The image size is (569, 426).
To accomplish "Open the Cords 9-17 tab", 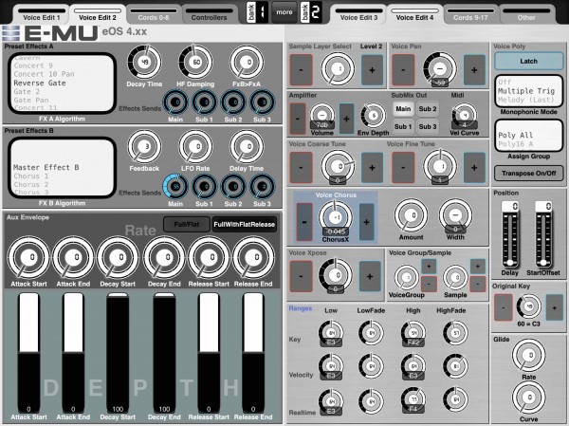I will [470, 14].
